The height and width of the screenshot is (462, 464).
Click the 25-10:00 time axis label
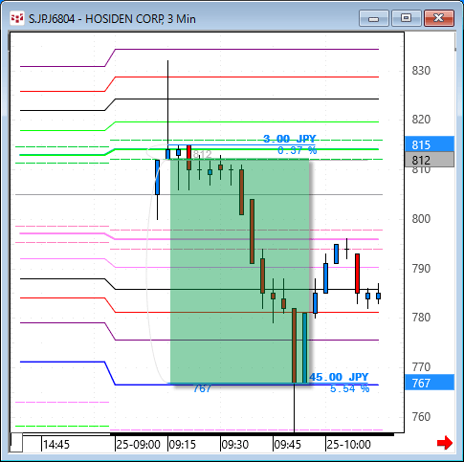tap(348, 444)
